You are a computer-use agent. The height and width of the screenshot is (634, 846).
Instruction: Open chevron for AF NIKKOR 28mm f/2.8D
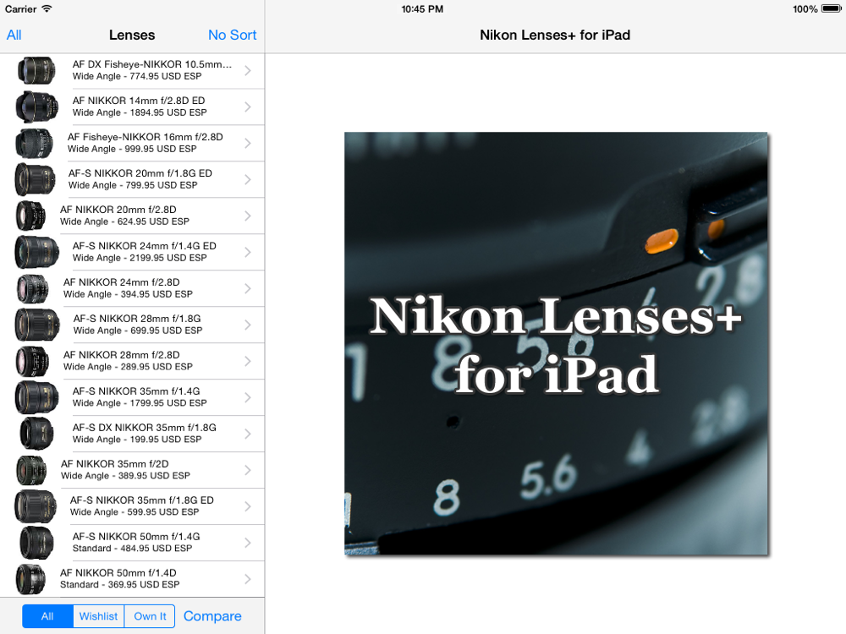coord(248,361)
